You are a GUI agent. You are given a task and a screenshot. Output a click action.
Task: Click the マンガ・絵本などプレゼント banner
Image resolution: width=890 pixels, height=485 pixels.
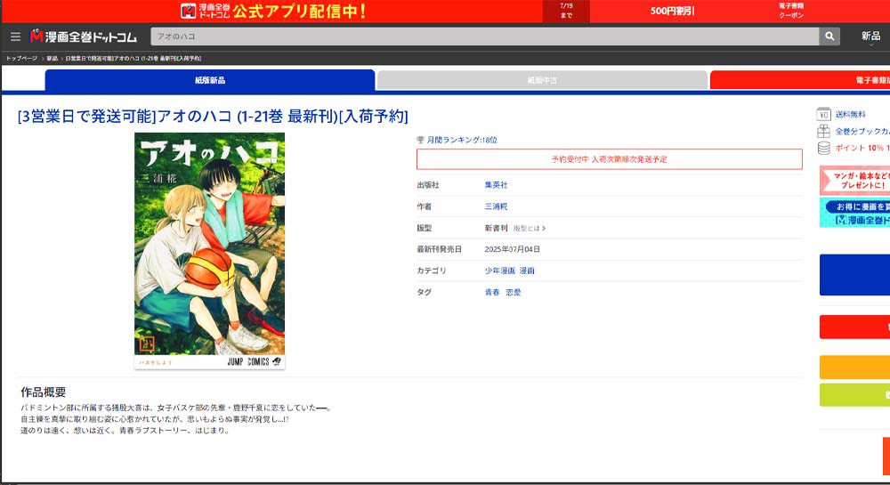pos(854,181)
